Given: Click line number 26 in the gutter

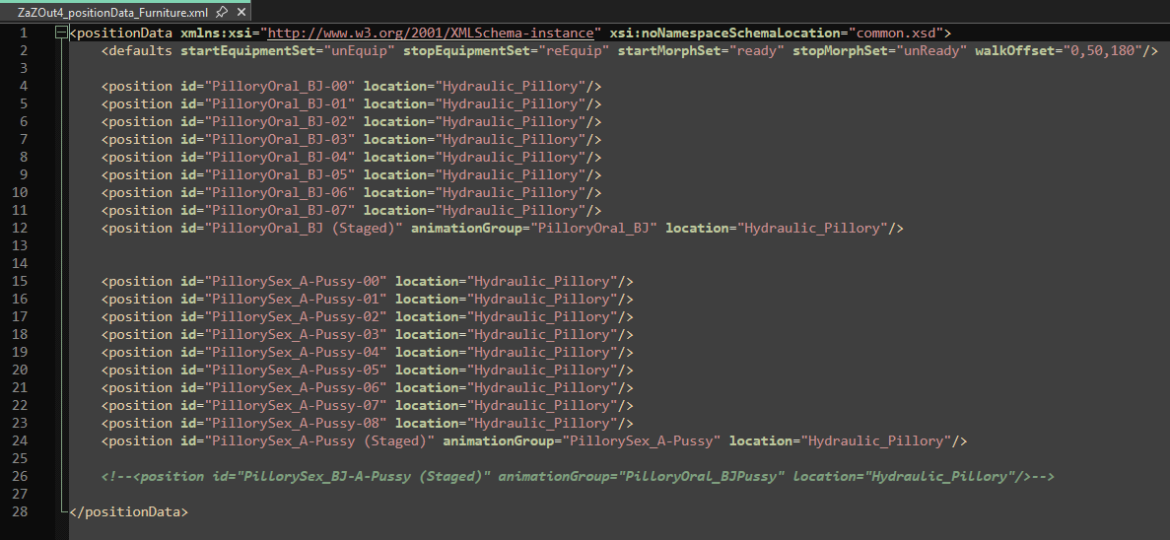Looking at the screenshot, I should coord(20,476).
